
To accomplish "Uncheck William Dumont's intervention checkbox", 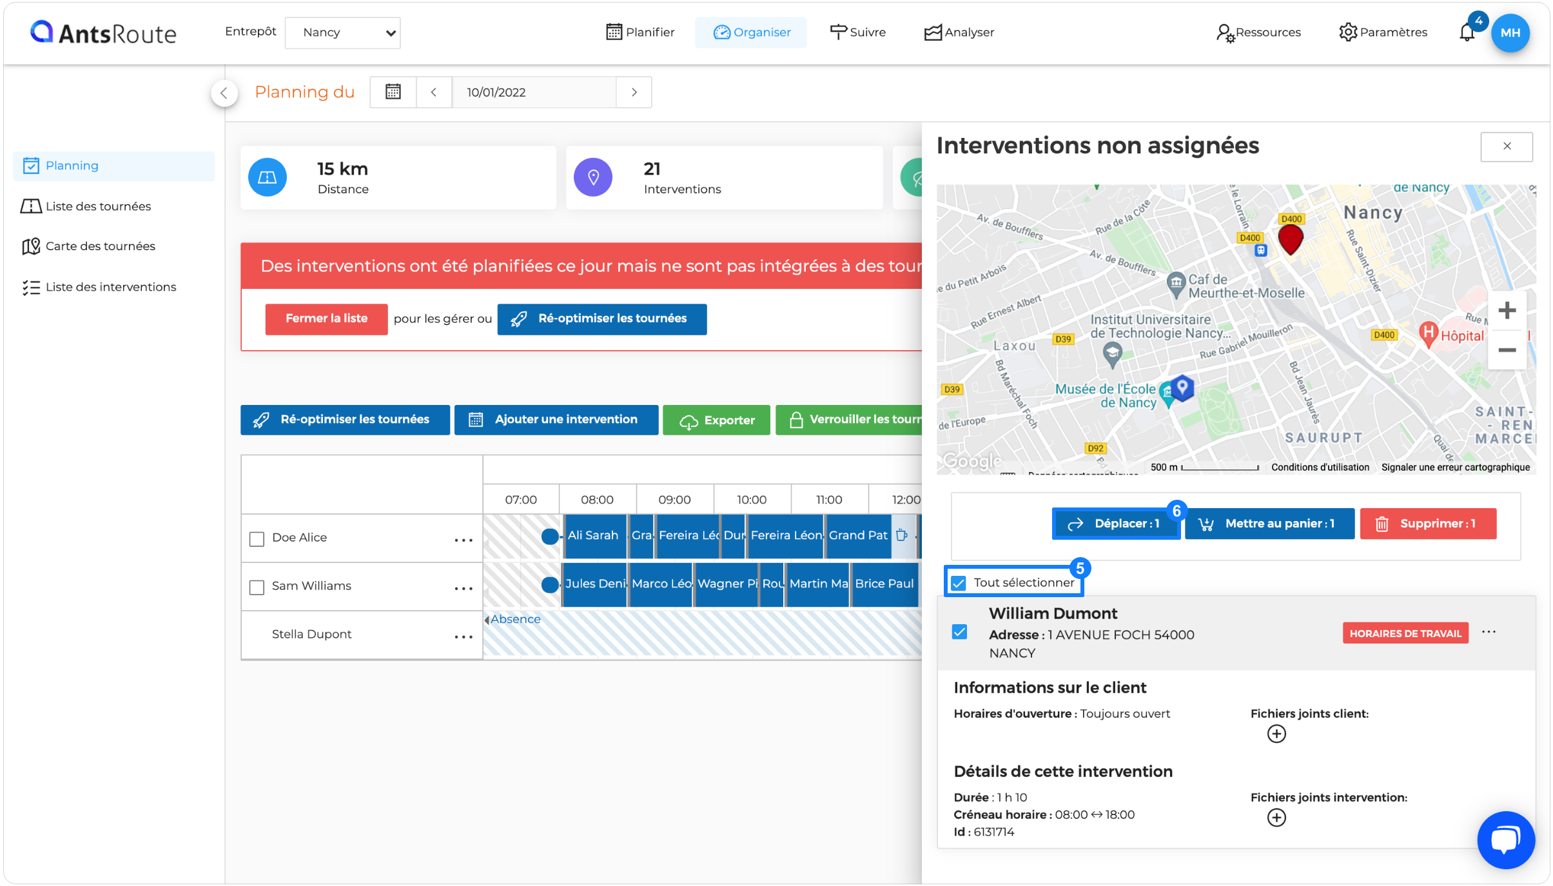I will click(959, 632).
